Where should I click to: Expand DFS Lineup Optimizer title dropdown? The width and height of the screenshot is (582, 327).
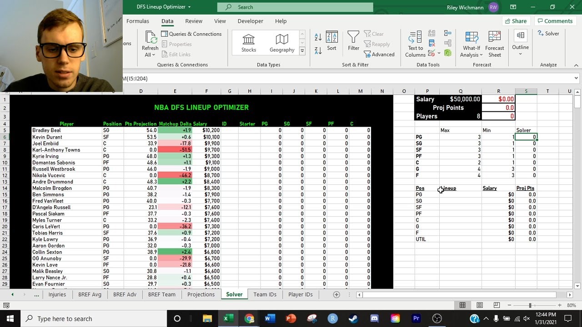click(x=190, y=7)
